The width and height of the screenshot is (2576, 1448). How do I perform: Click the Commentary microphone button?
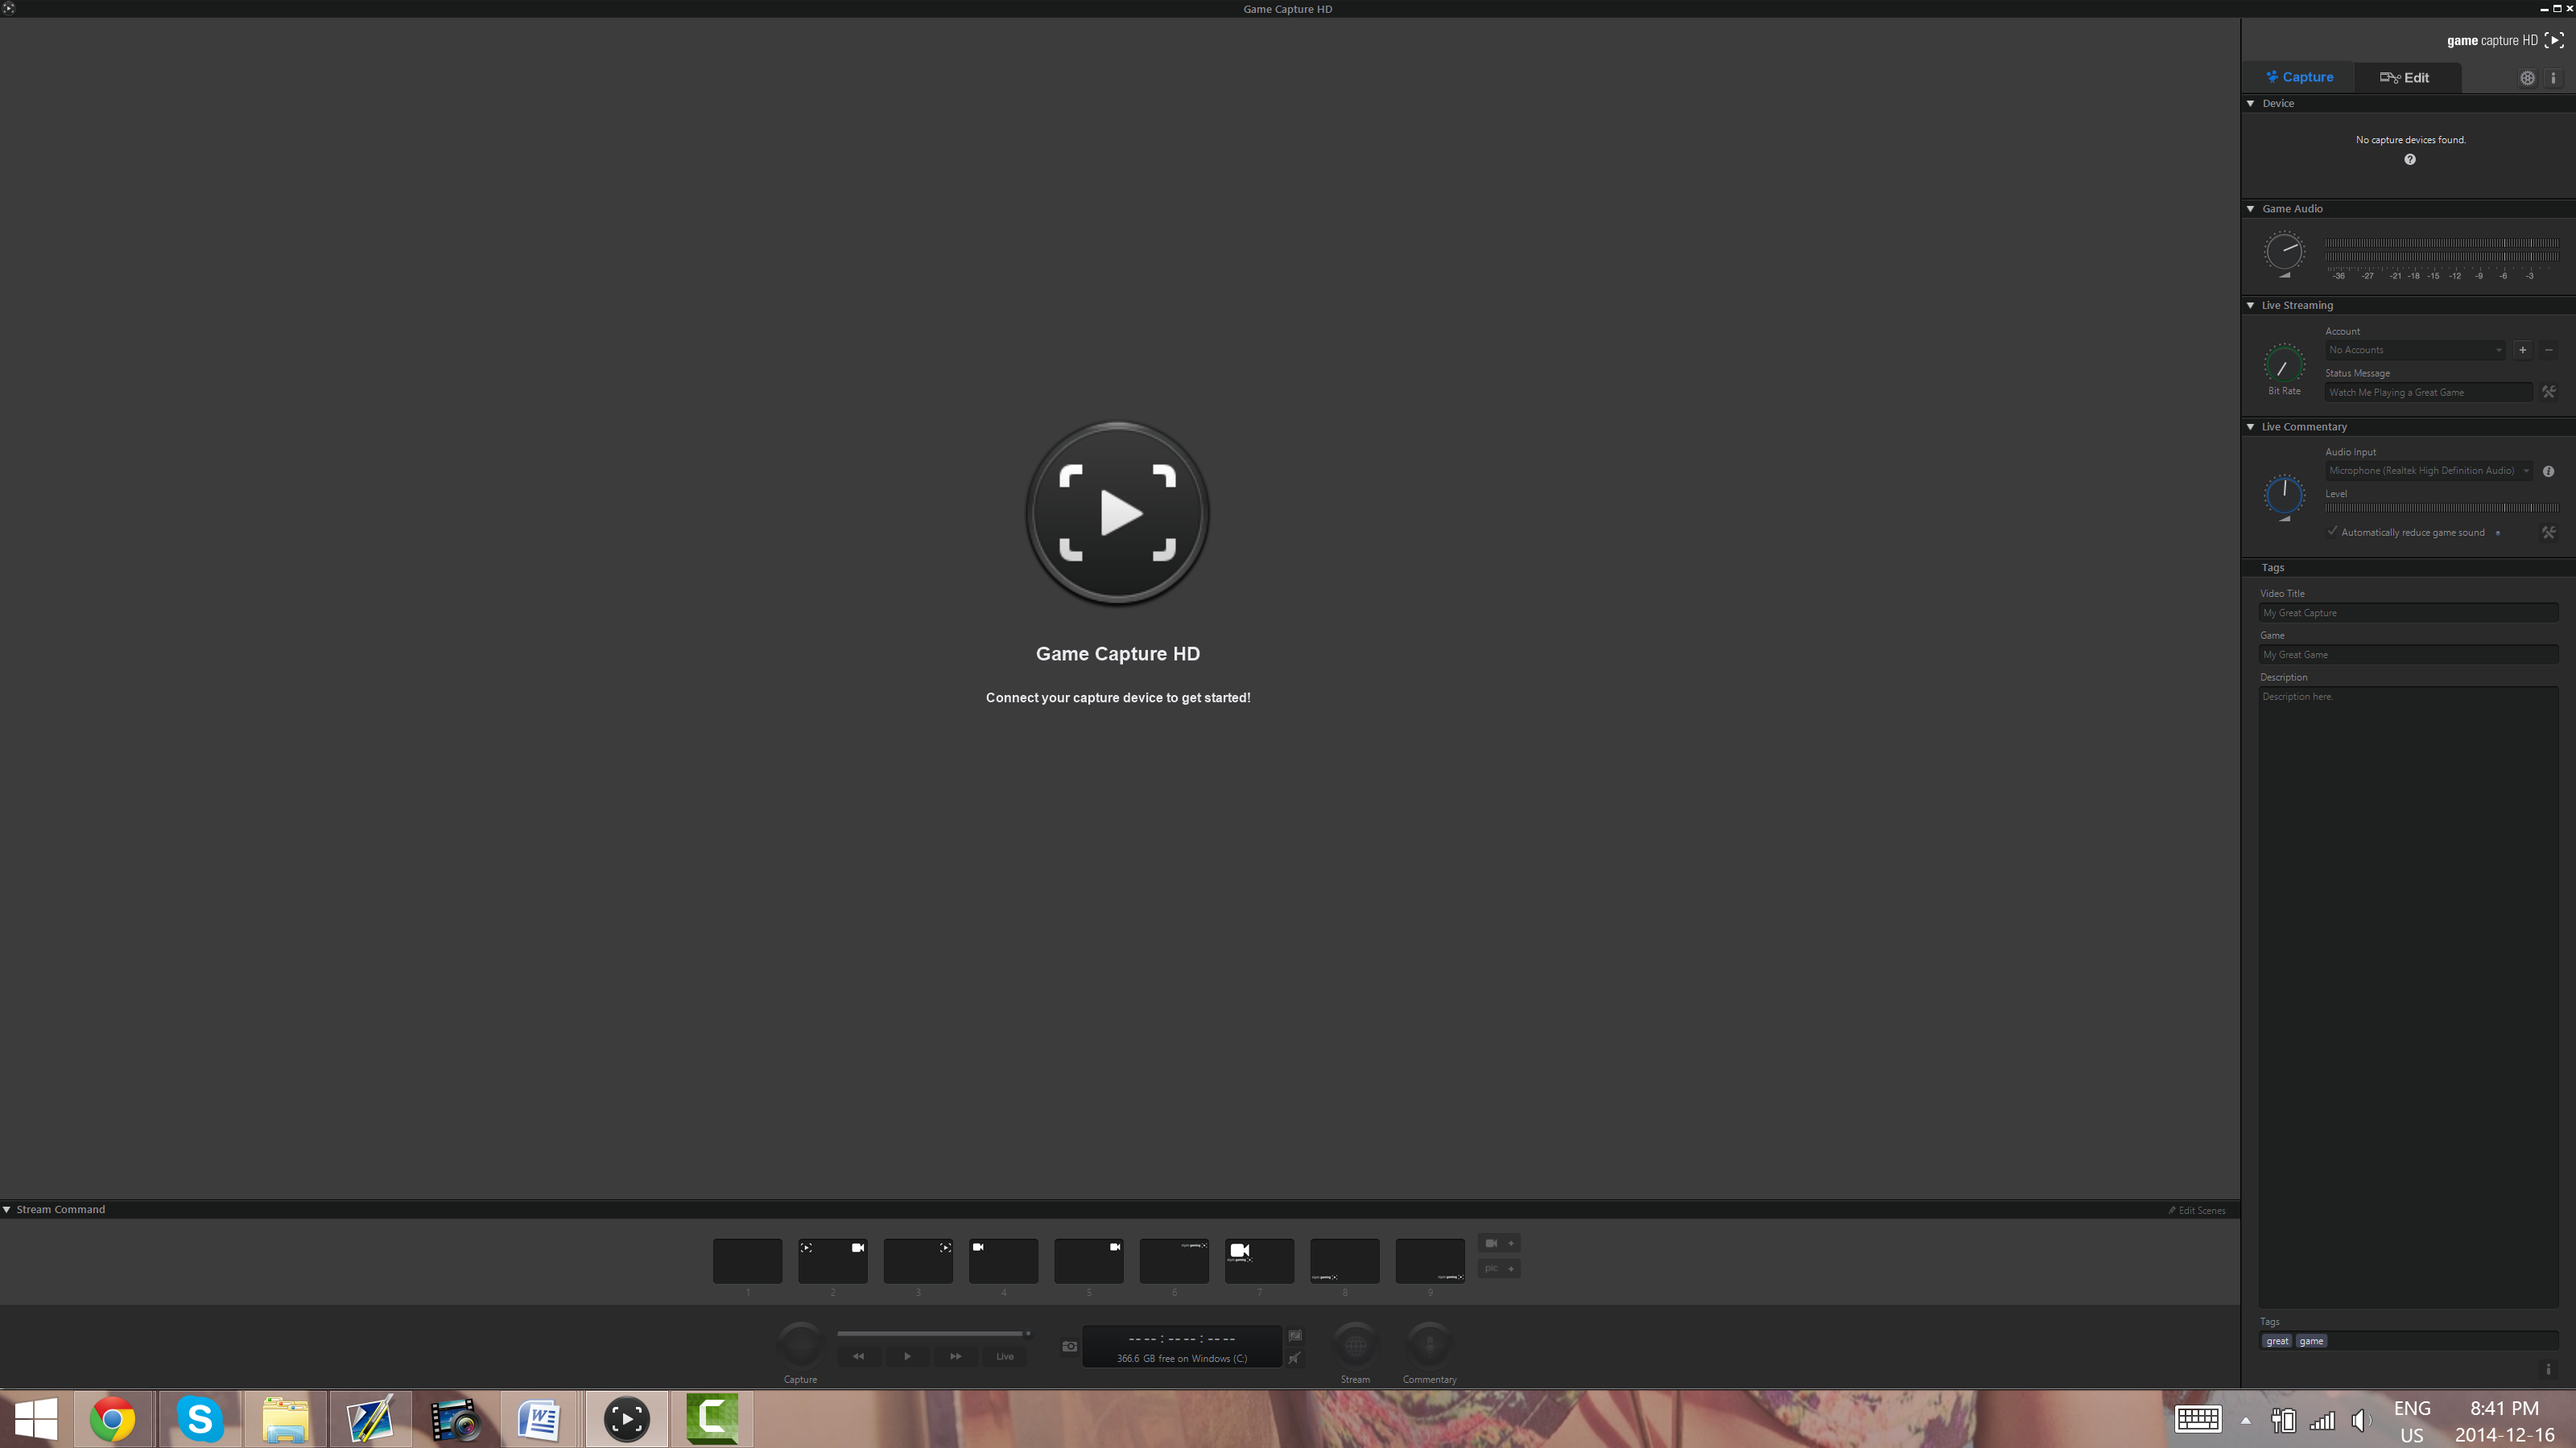click(1429, 1346)
